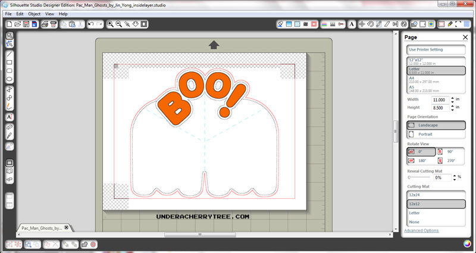476x253 pixels.
Task: Pick the Knife tool
Action: tap(10, 136)
